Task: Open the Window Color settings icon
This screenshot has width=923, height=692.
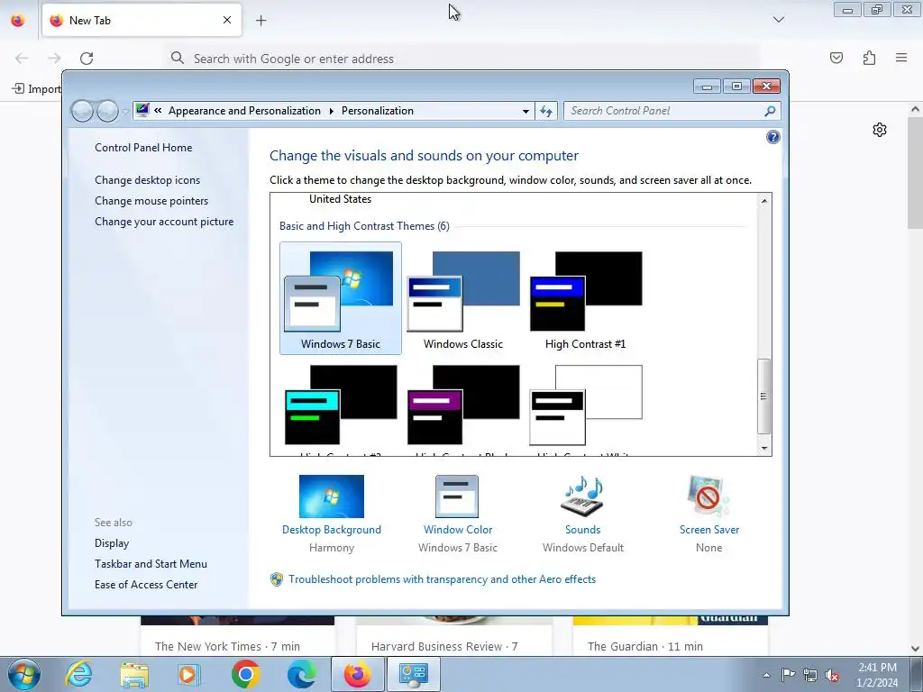Action: click(457, 496)
